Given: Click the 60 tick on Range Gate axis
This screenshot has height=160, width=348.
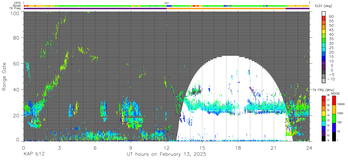Looking at the screenshot, I should pos(16,63).
